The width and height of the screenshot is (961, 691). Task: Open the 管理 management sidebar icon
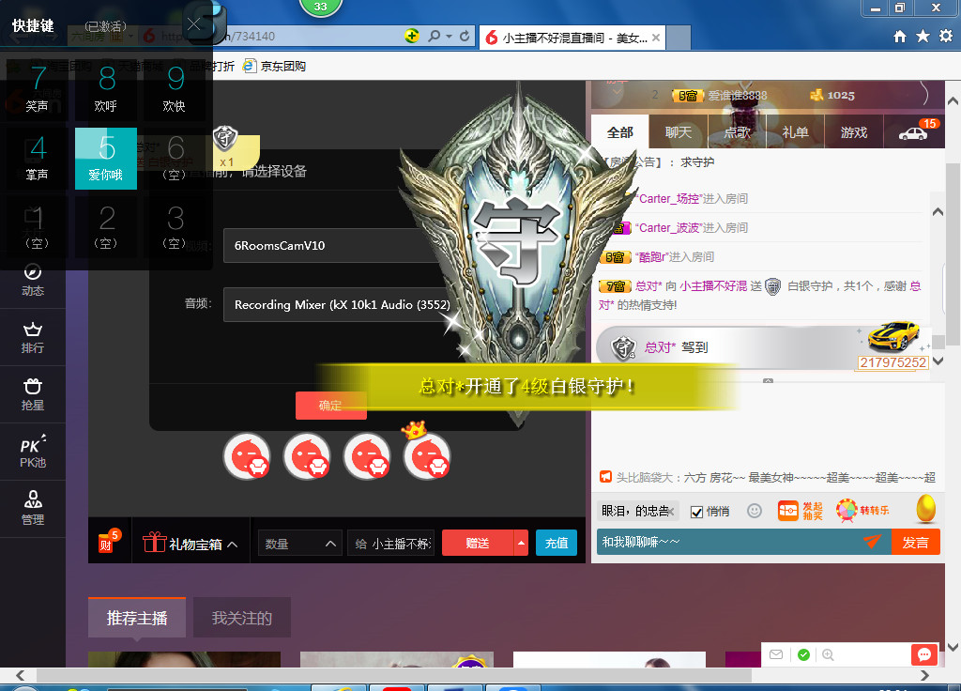pyautogui.click(x=33, y=509)
